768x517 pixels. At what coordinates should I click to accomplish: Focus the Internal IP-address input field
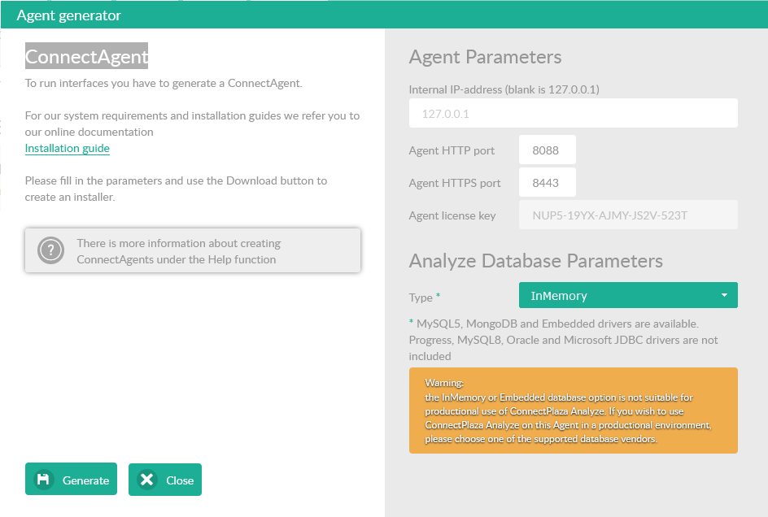[x=573, y=114]
